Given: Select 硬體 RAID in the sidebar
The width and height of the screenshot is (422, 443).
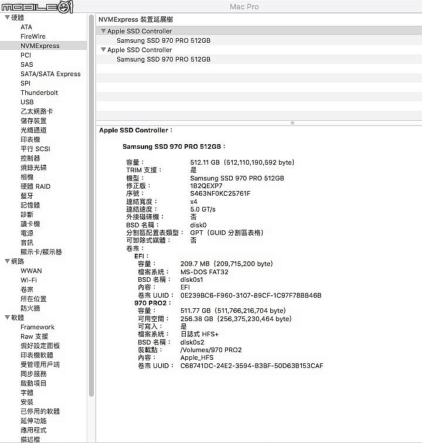Looking at the screenshot, I should pyautogui.click(x=35, y=186).
